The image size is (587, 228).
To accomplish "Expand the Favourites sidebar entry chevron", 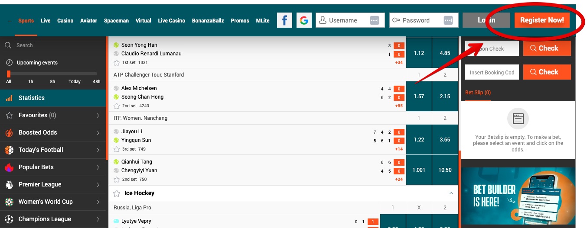I will tap(98, 116).
